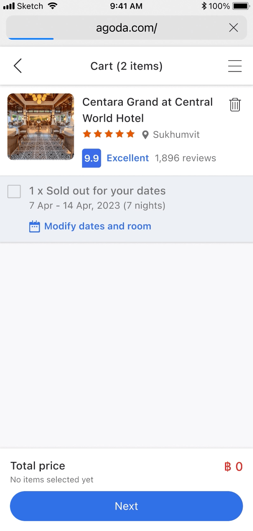Tap the Excellent rating label
This screenshot has height=531, width=253.
pos(128,158)
